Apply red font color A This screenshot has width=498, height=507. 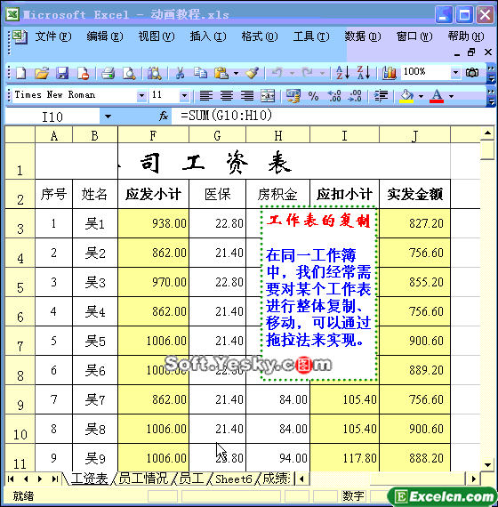click(437, 96)
